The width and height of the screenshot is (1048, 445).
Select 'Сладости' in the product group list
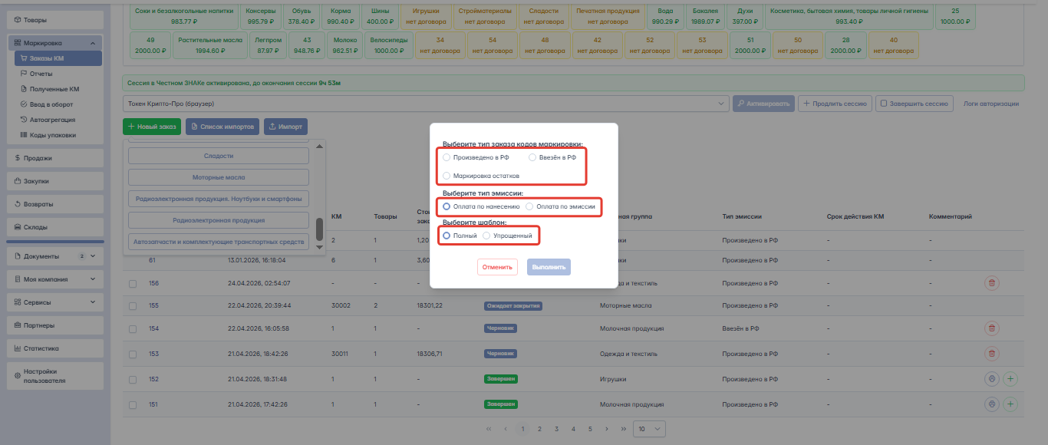point(219,156)
